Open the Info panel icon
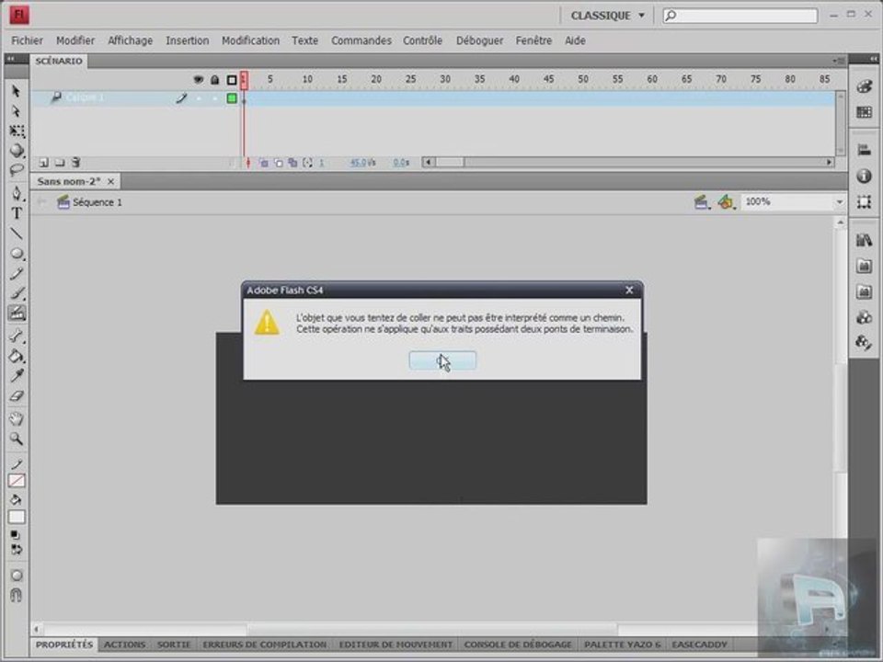This screenshot has width=883, height=662. point(865,177)
